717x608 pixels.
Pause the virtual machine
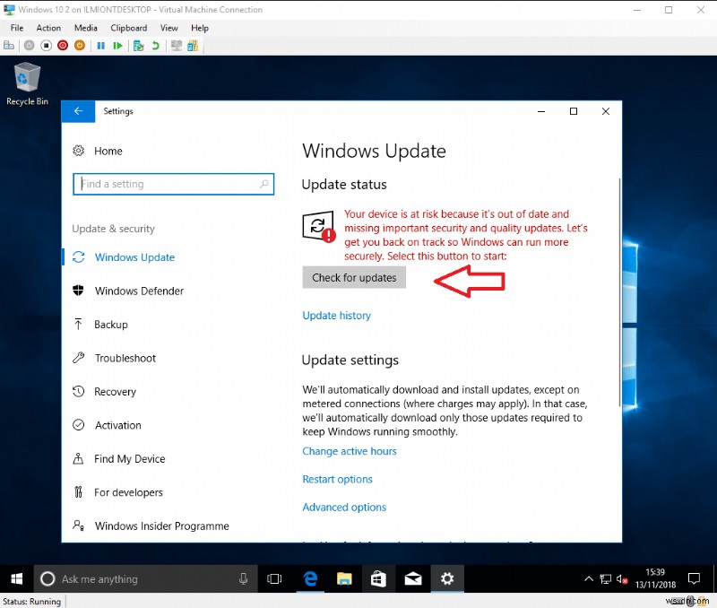tap(101, 45)
